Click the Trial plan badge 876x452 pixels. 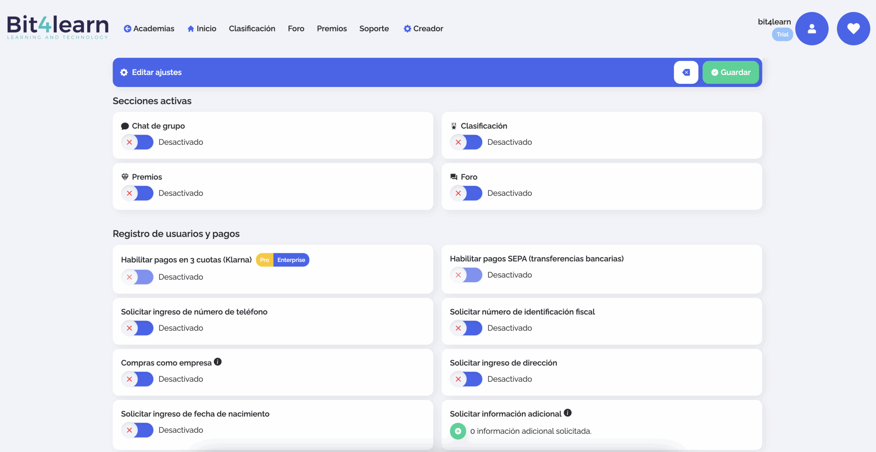(x=782, y=35)
